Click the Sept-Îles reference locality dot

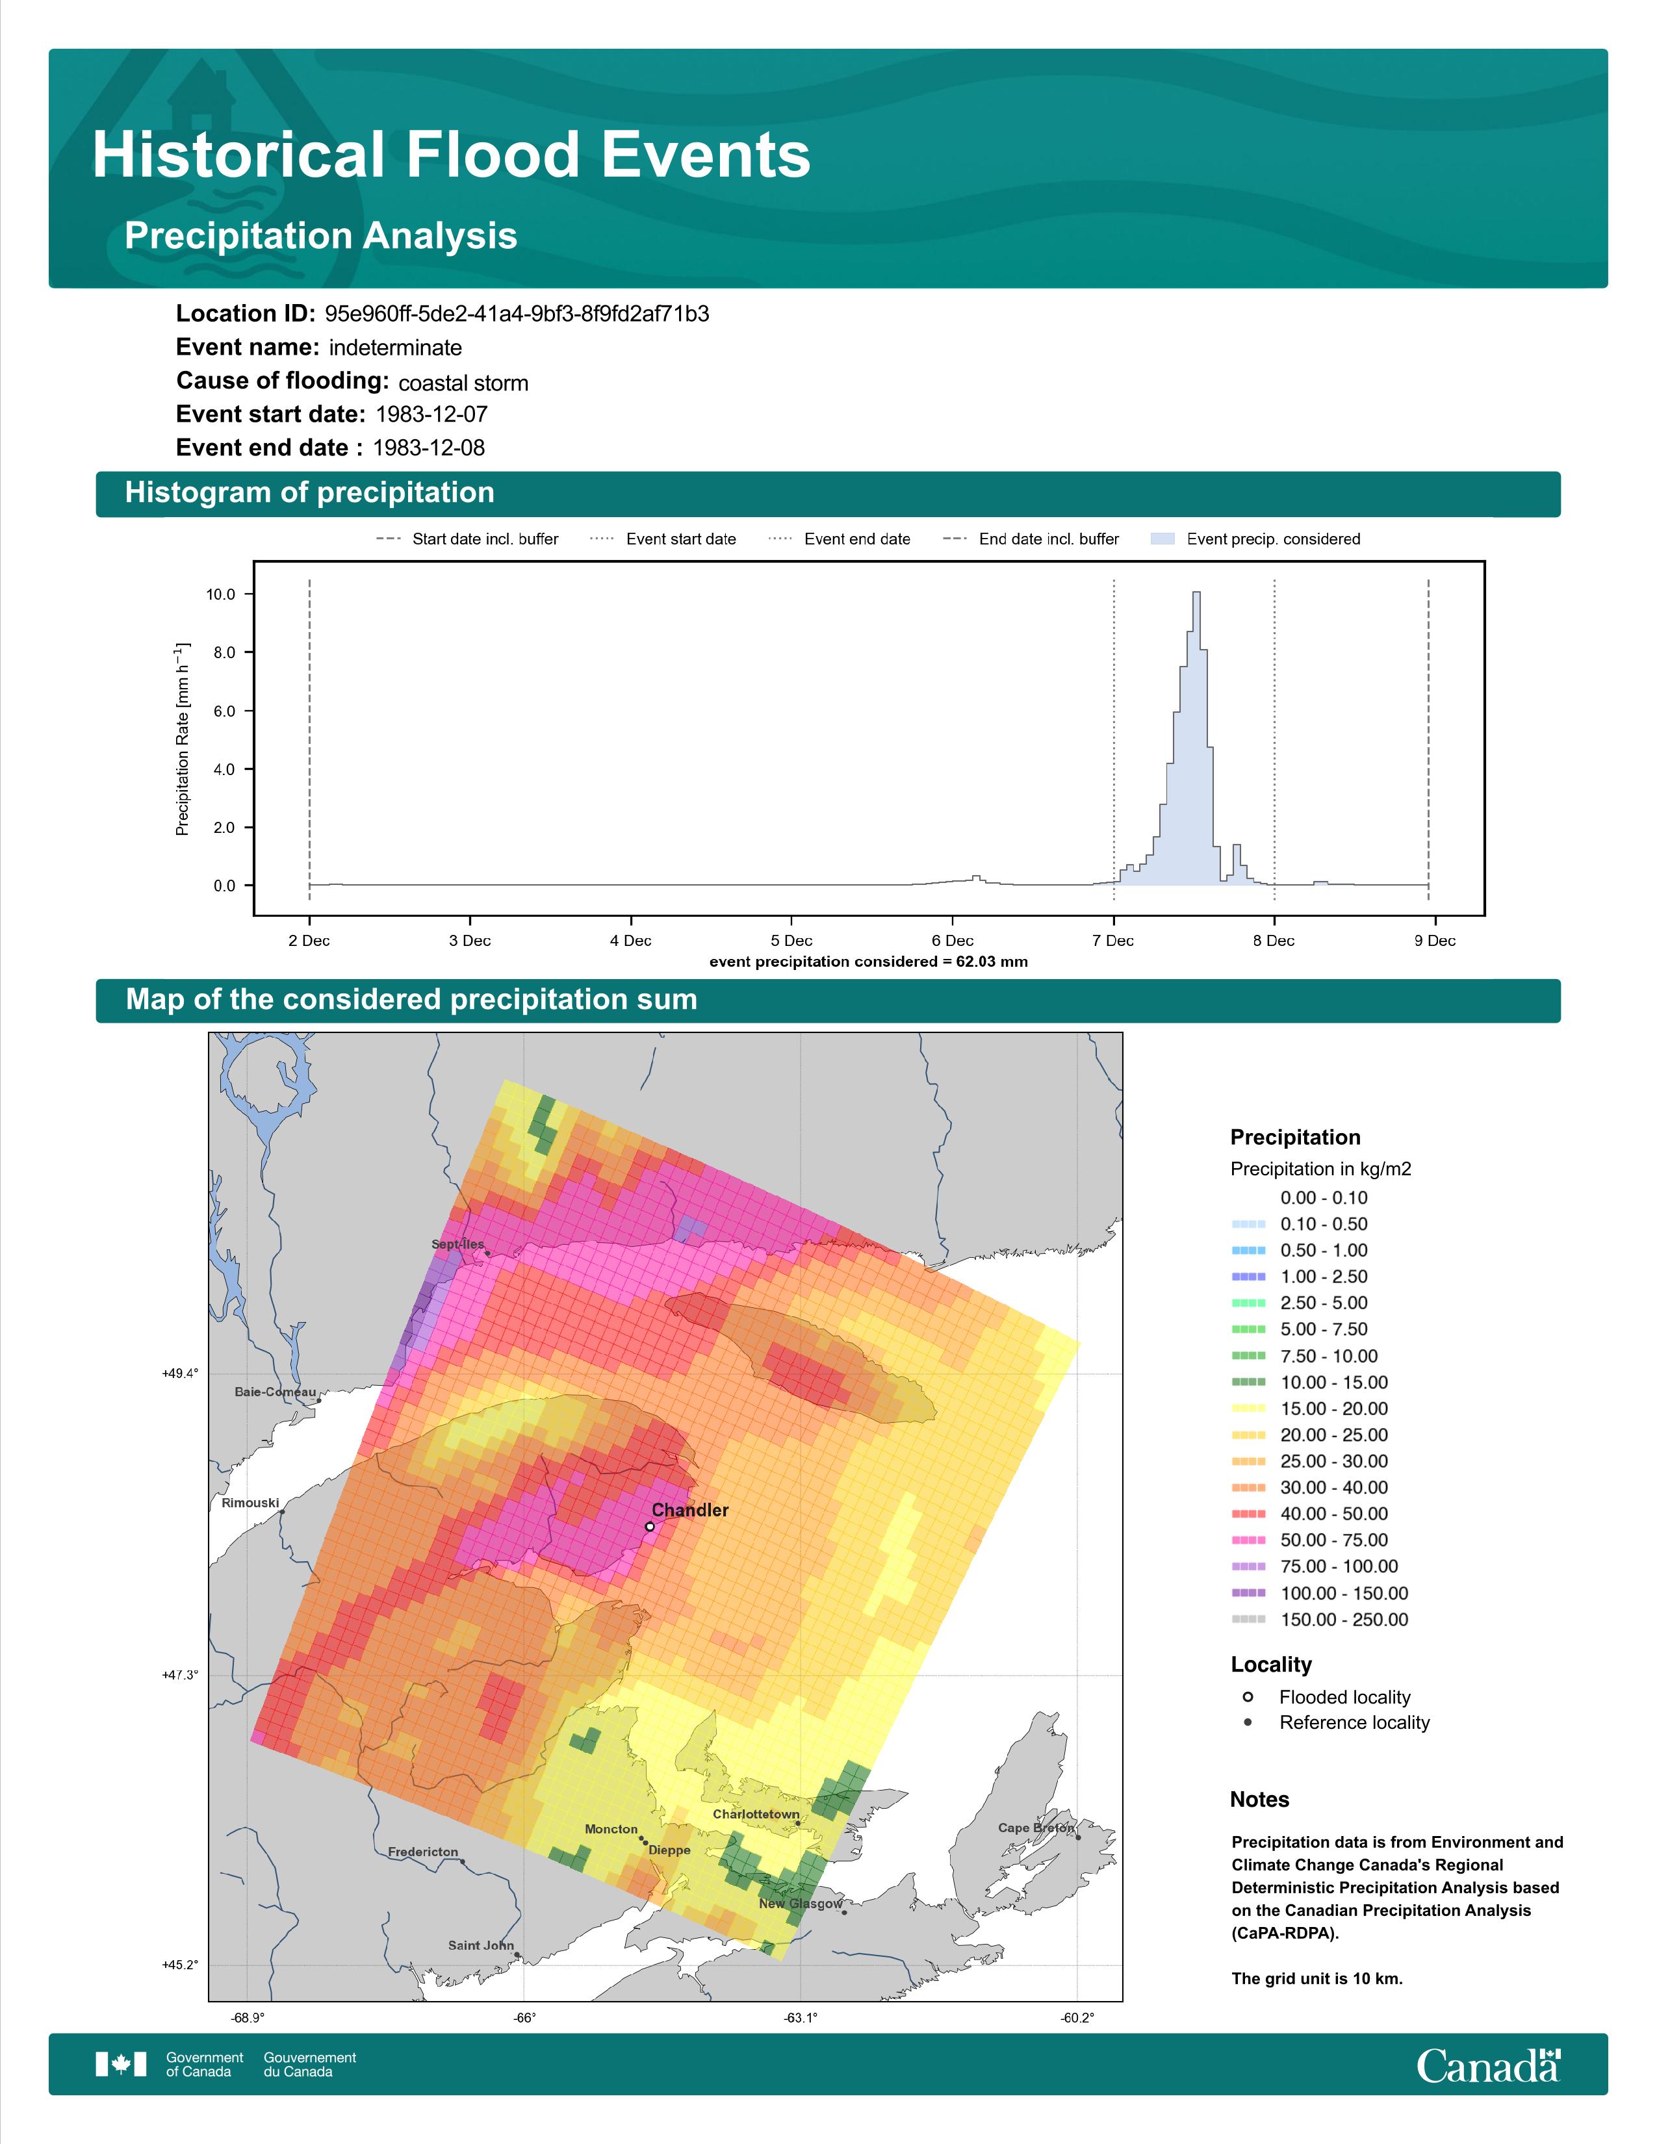point(488,1253)
